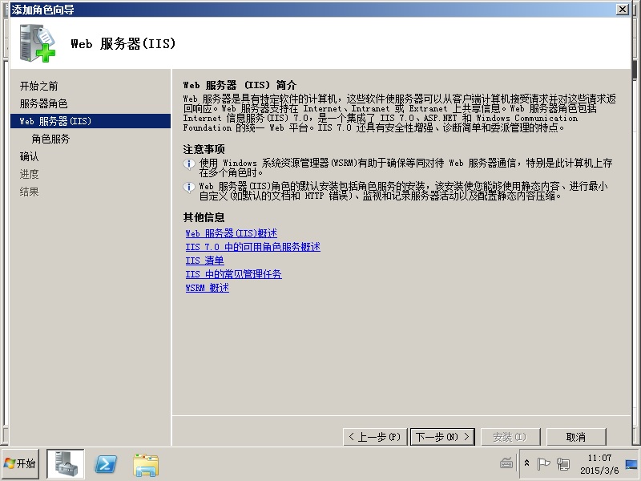Click the Web 服务器(IIS) page title
Image resolution: width=641 pixels, height=481 pixels.
[x=123, y=43]
